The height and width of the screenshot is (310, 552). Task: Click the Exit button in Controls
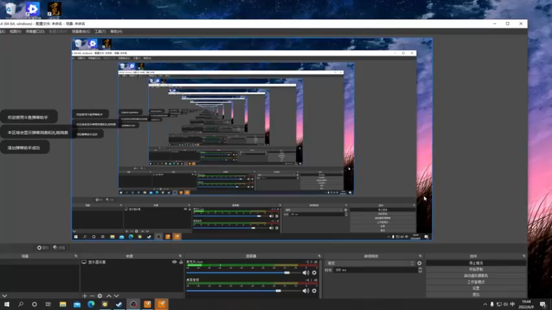[476, 295]
